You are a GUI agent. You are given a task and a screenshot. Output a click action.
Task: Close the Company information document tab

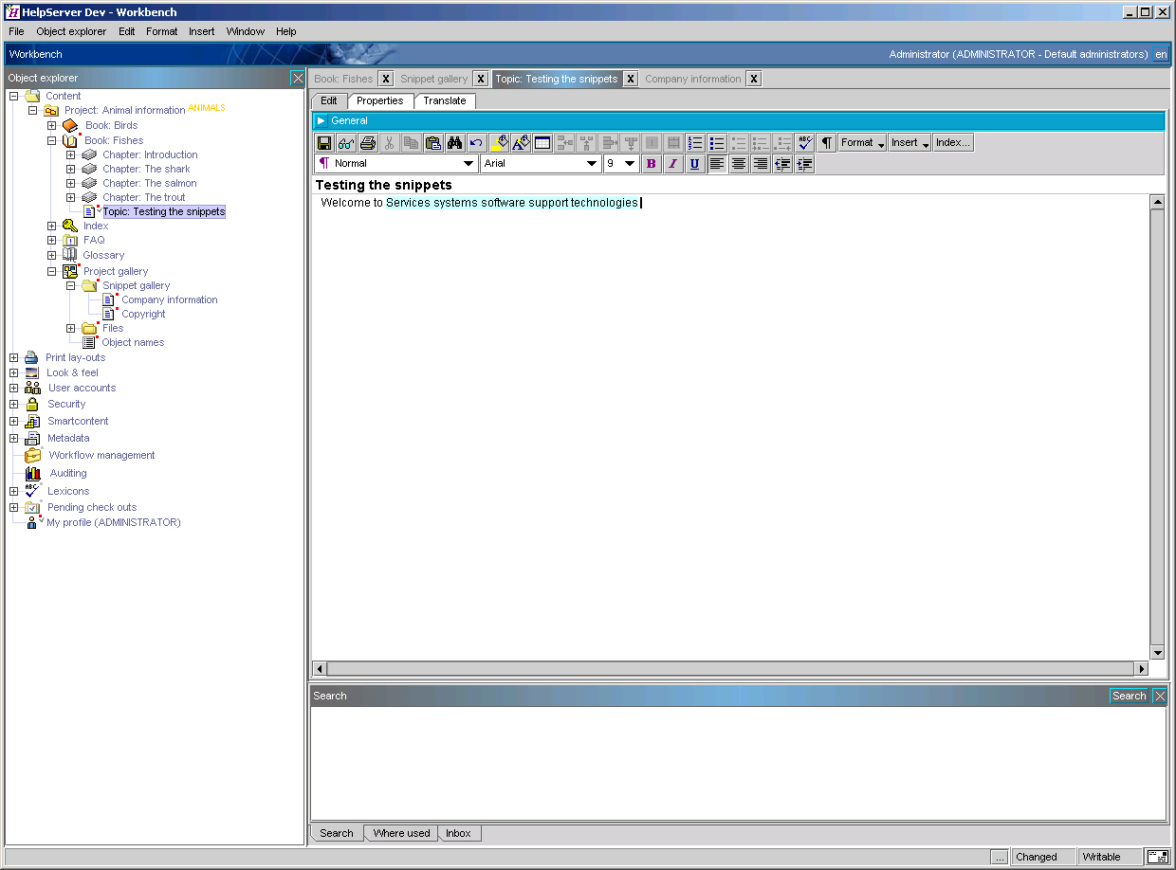point(753,79)
